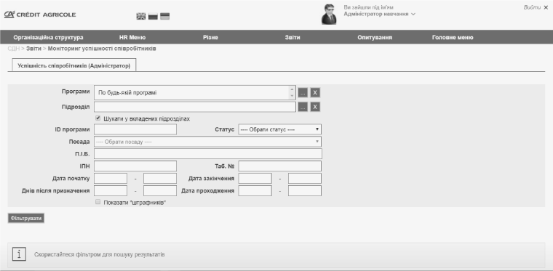Enable Показати "штрафників" checkbox

click(x=98, y=203)
